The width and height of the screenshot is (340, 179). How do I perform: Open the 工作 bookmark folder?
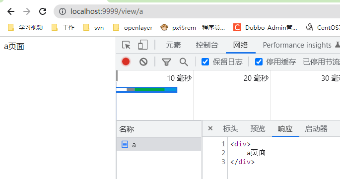pyautogui.click(x=63, y=28)
